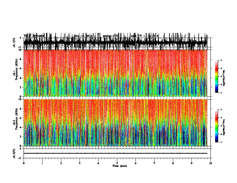Click the ch.1 voltage waveform trace

coord(116,42)
